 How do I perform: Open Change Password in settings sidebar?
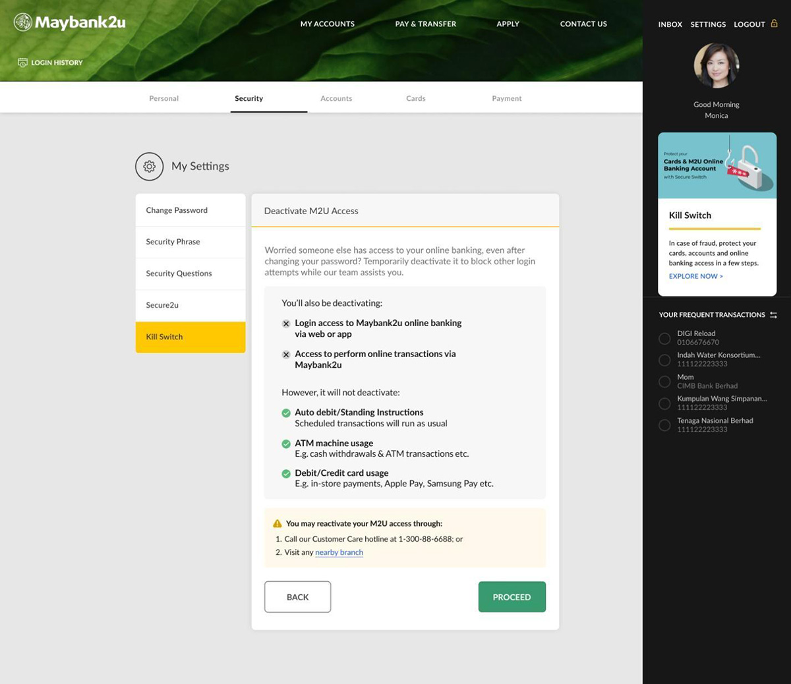pyautogui.click(x=190, y=210)
